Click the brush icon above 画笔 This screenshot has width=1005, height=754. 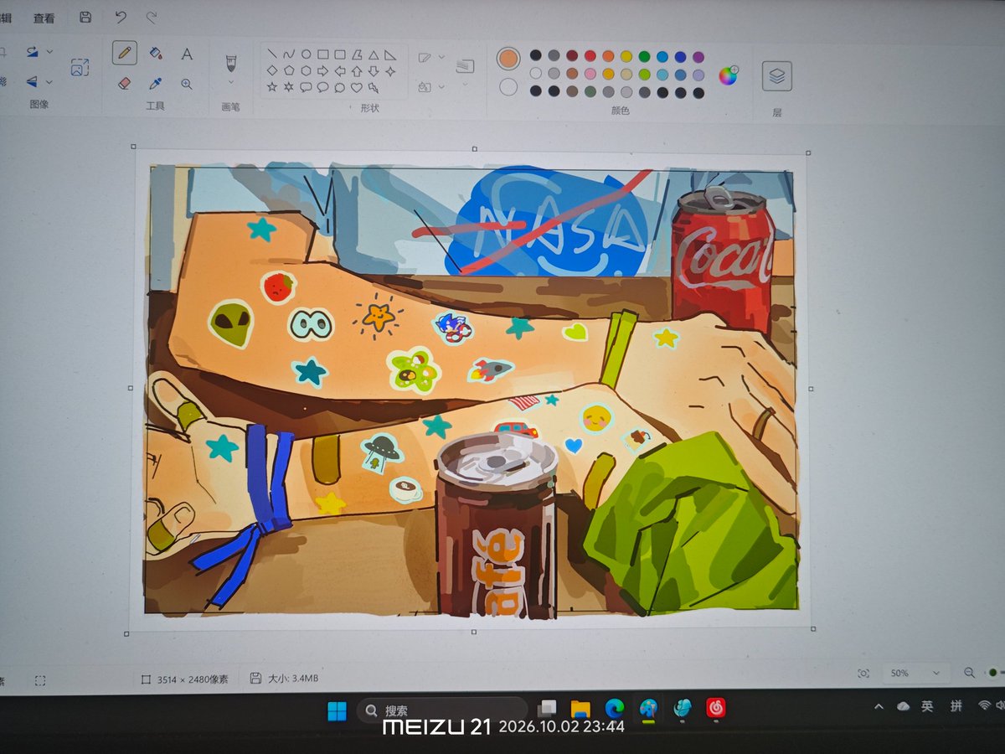coord(231,63)
